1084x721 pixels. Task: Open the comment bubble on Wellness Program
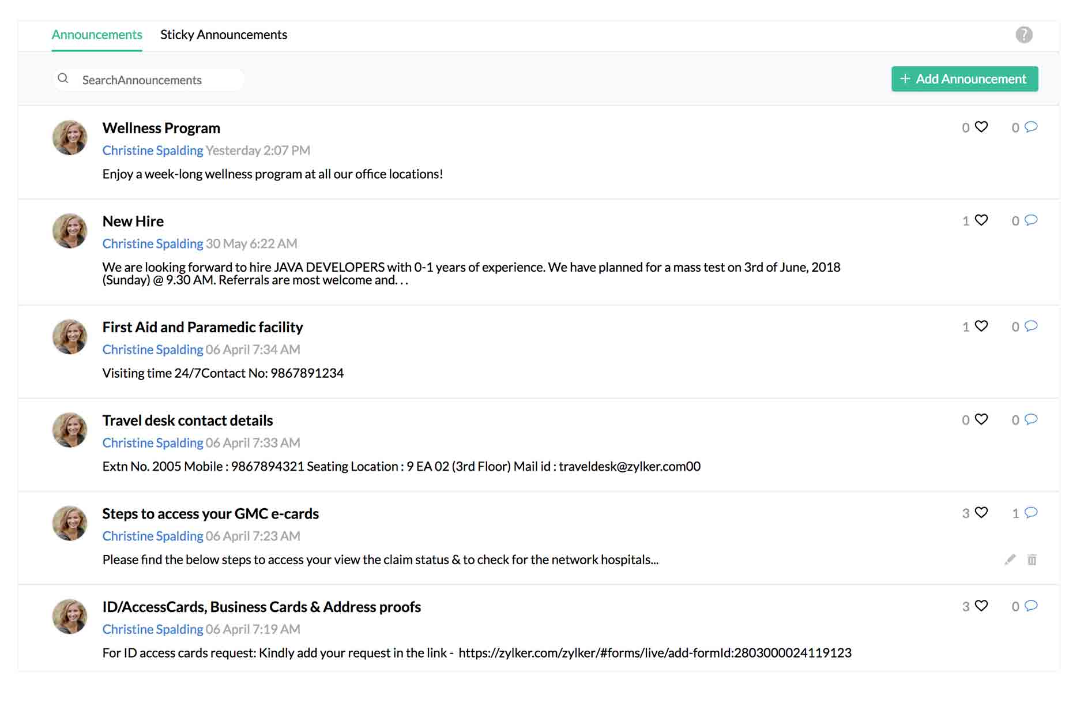[1032, 127]
